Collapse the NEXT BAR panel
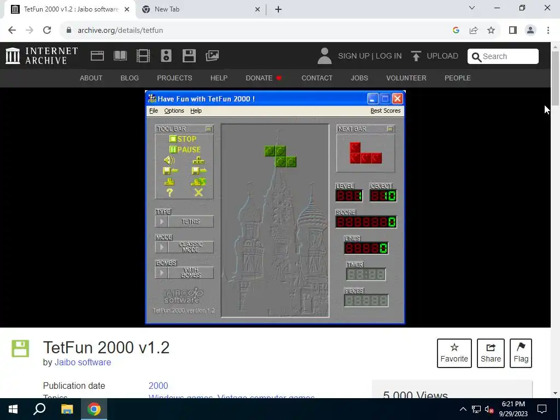 pos(390,129)
